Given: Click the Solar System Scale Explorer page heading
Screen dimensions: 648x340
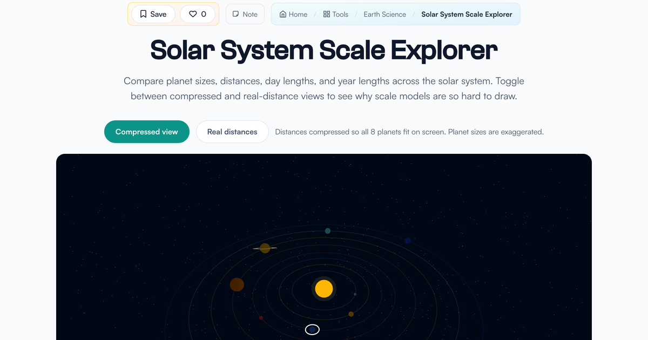Looking at the screenshot, I should coord(324,50).
